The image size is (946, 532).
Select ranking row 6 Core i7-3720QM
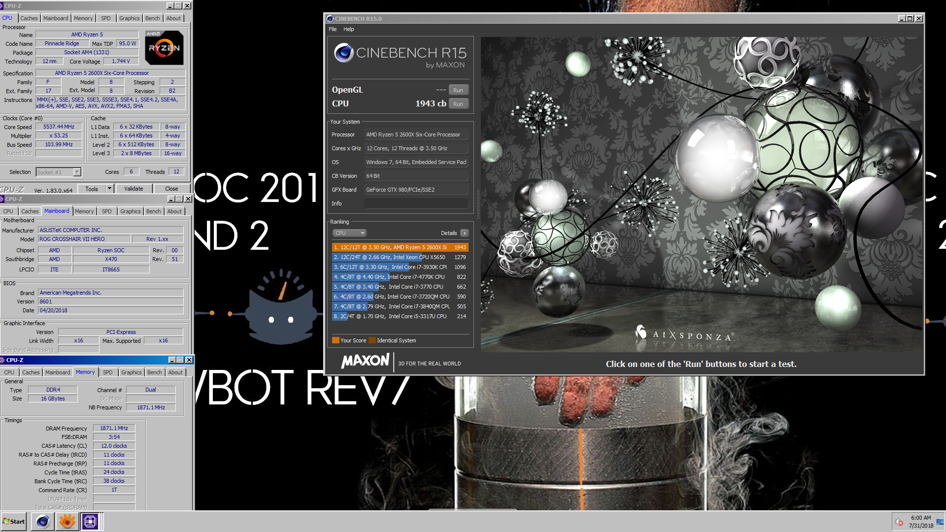tap(400, 297)
